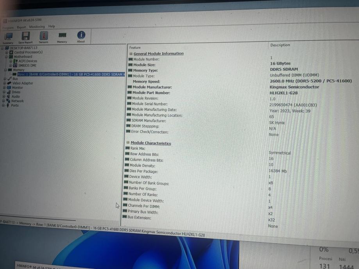359x269 pixels.
Task: Expand the Ports tree node
Action: (x=3, y=105)
